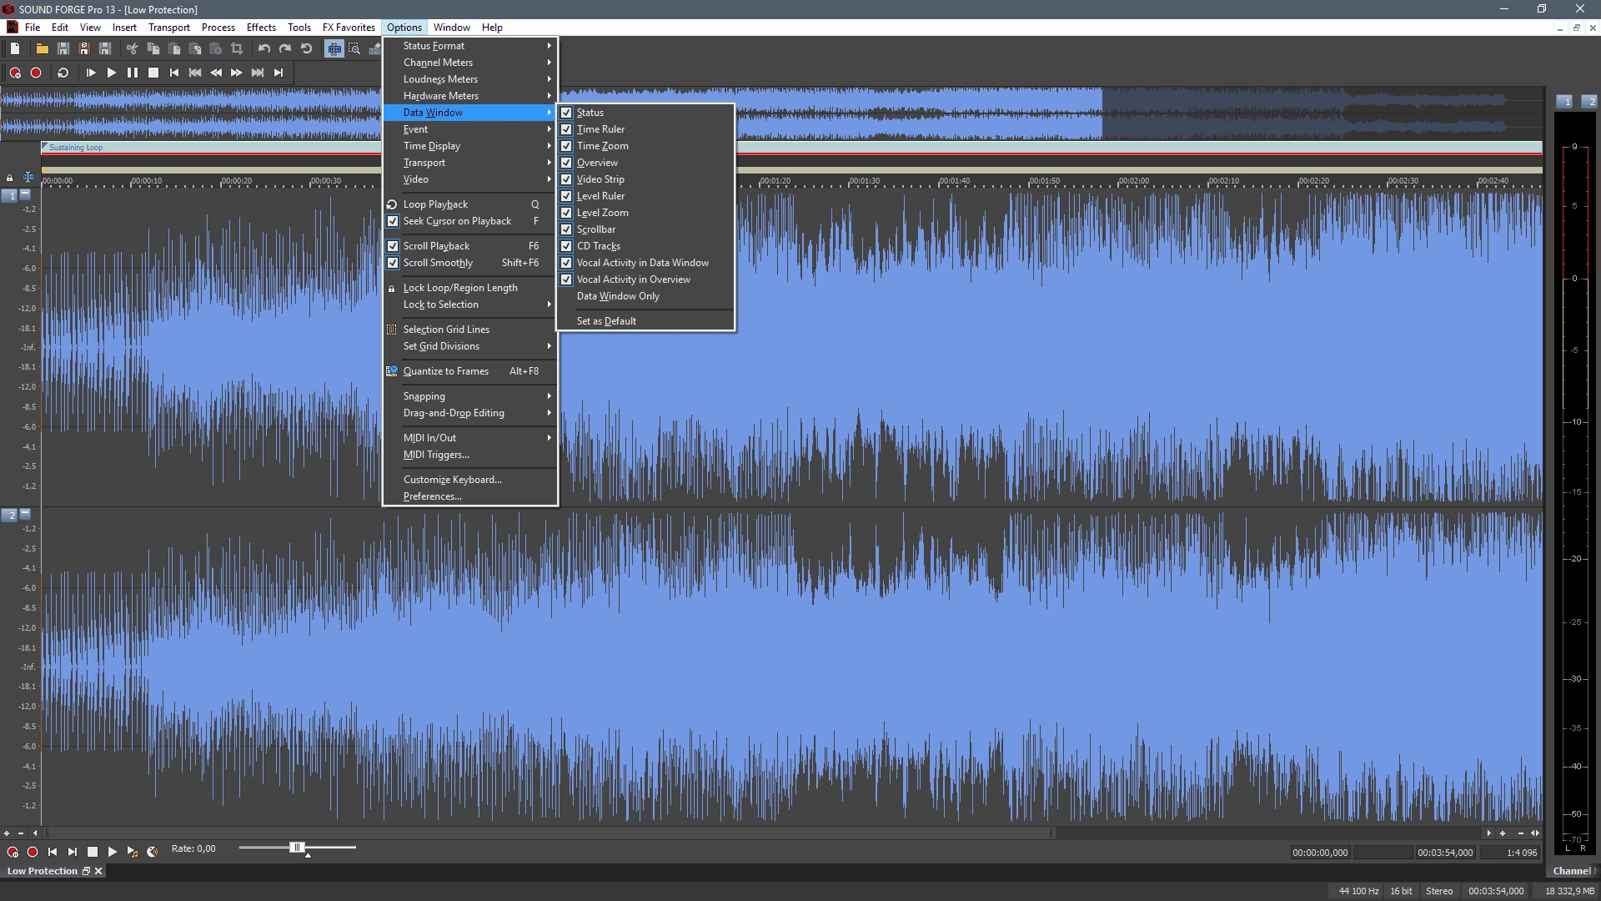Redo the last undone action
1601x901 pixels.
click(x=285, y=49)
